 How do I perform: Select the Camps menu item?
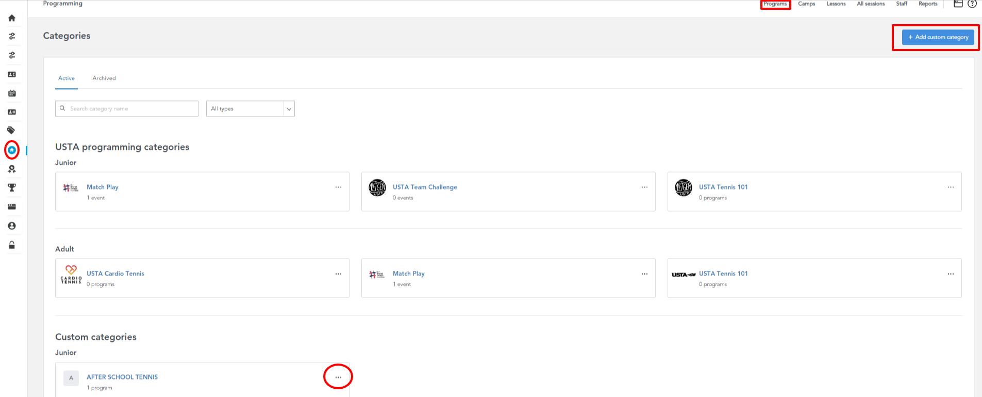point(806,4)
